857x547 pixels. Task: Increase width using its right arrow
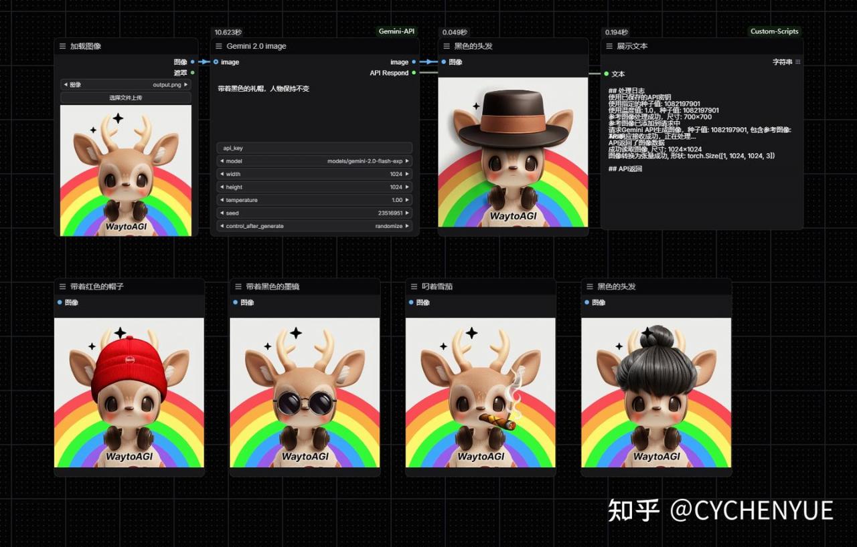click(x=408, y=174)
